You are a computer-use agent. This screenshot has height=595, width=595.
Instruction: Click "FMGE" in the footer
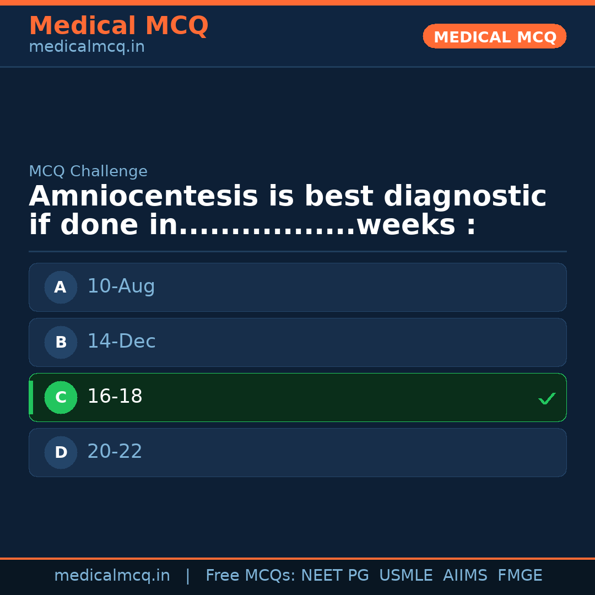click(520, 576)
